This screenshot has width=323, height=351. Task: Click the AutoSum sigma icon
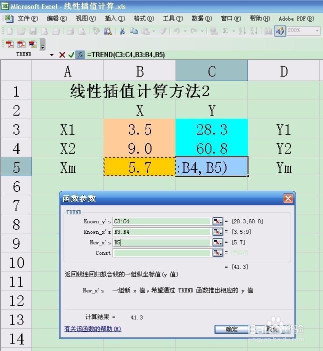(225, 31)
